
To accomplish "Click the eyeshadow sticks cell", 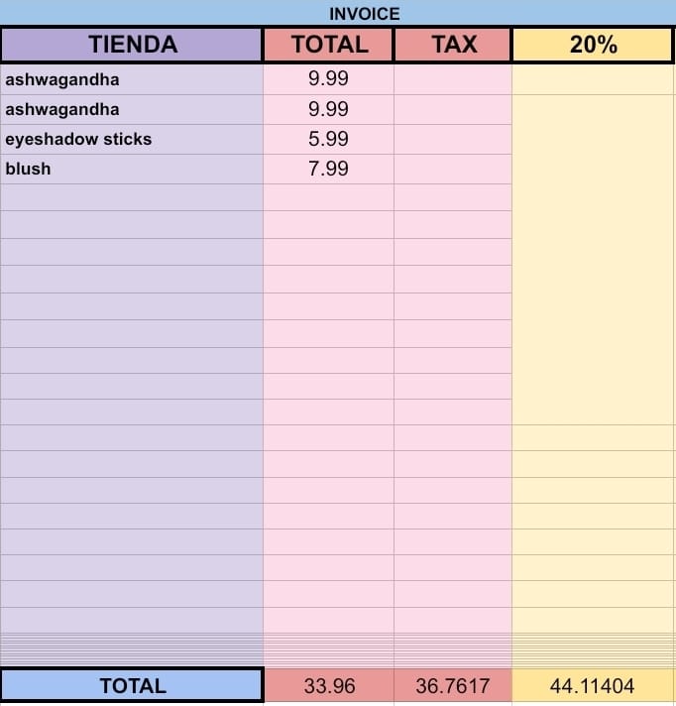I will pos(132,139).
